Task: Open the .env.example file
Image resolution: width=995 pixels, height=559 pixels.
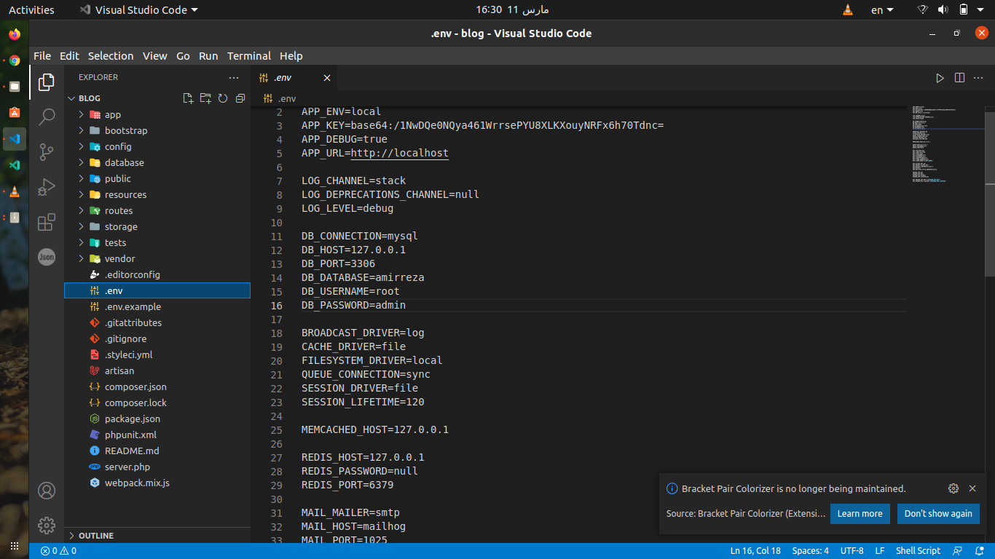Action: 157,306
